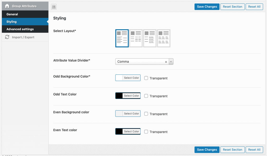Pick the third layout option thumbnail

tap(150, 38)
